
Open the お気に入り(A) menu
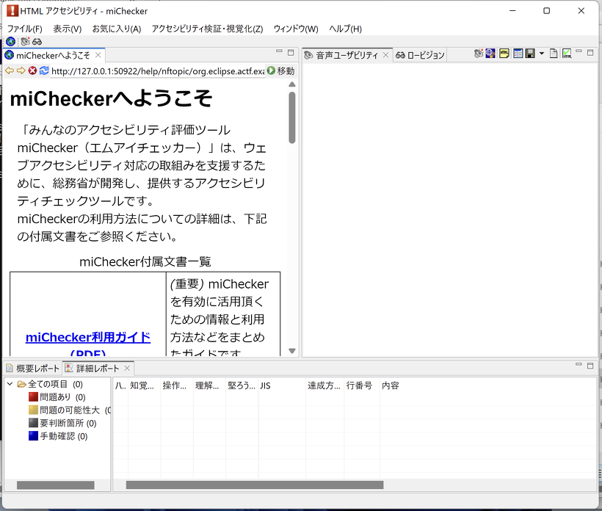click(117, 29)
